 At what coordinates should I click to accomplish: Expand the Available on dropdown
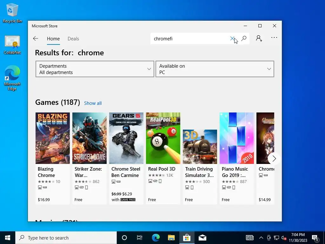[215, 69]
